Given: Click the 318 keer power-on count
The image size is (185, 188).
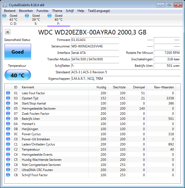Looking at the screenshot, I should (167, 59).
